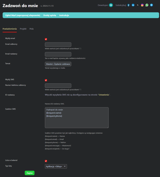Switch to the Projekt tab
The height and width of the screenshot is (177, 160).
click(23, 29)
